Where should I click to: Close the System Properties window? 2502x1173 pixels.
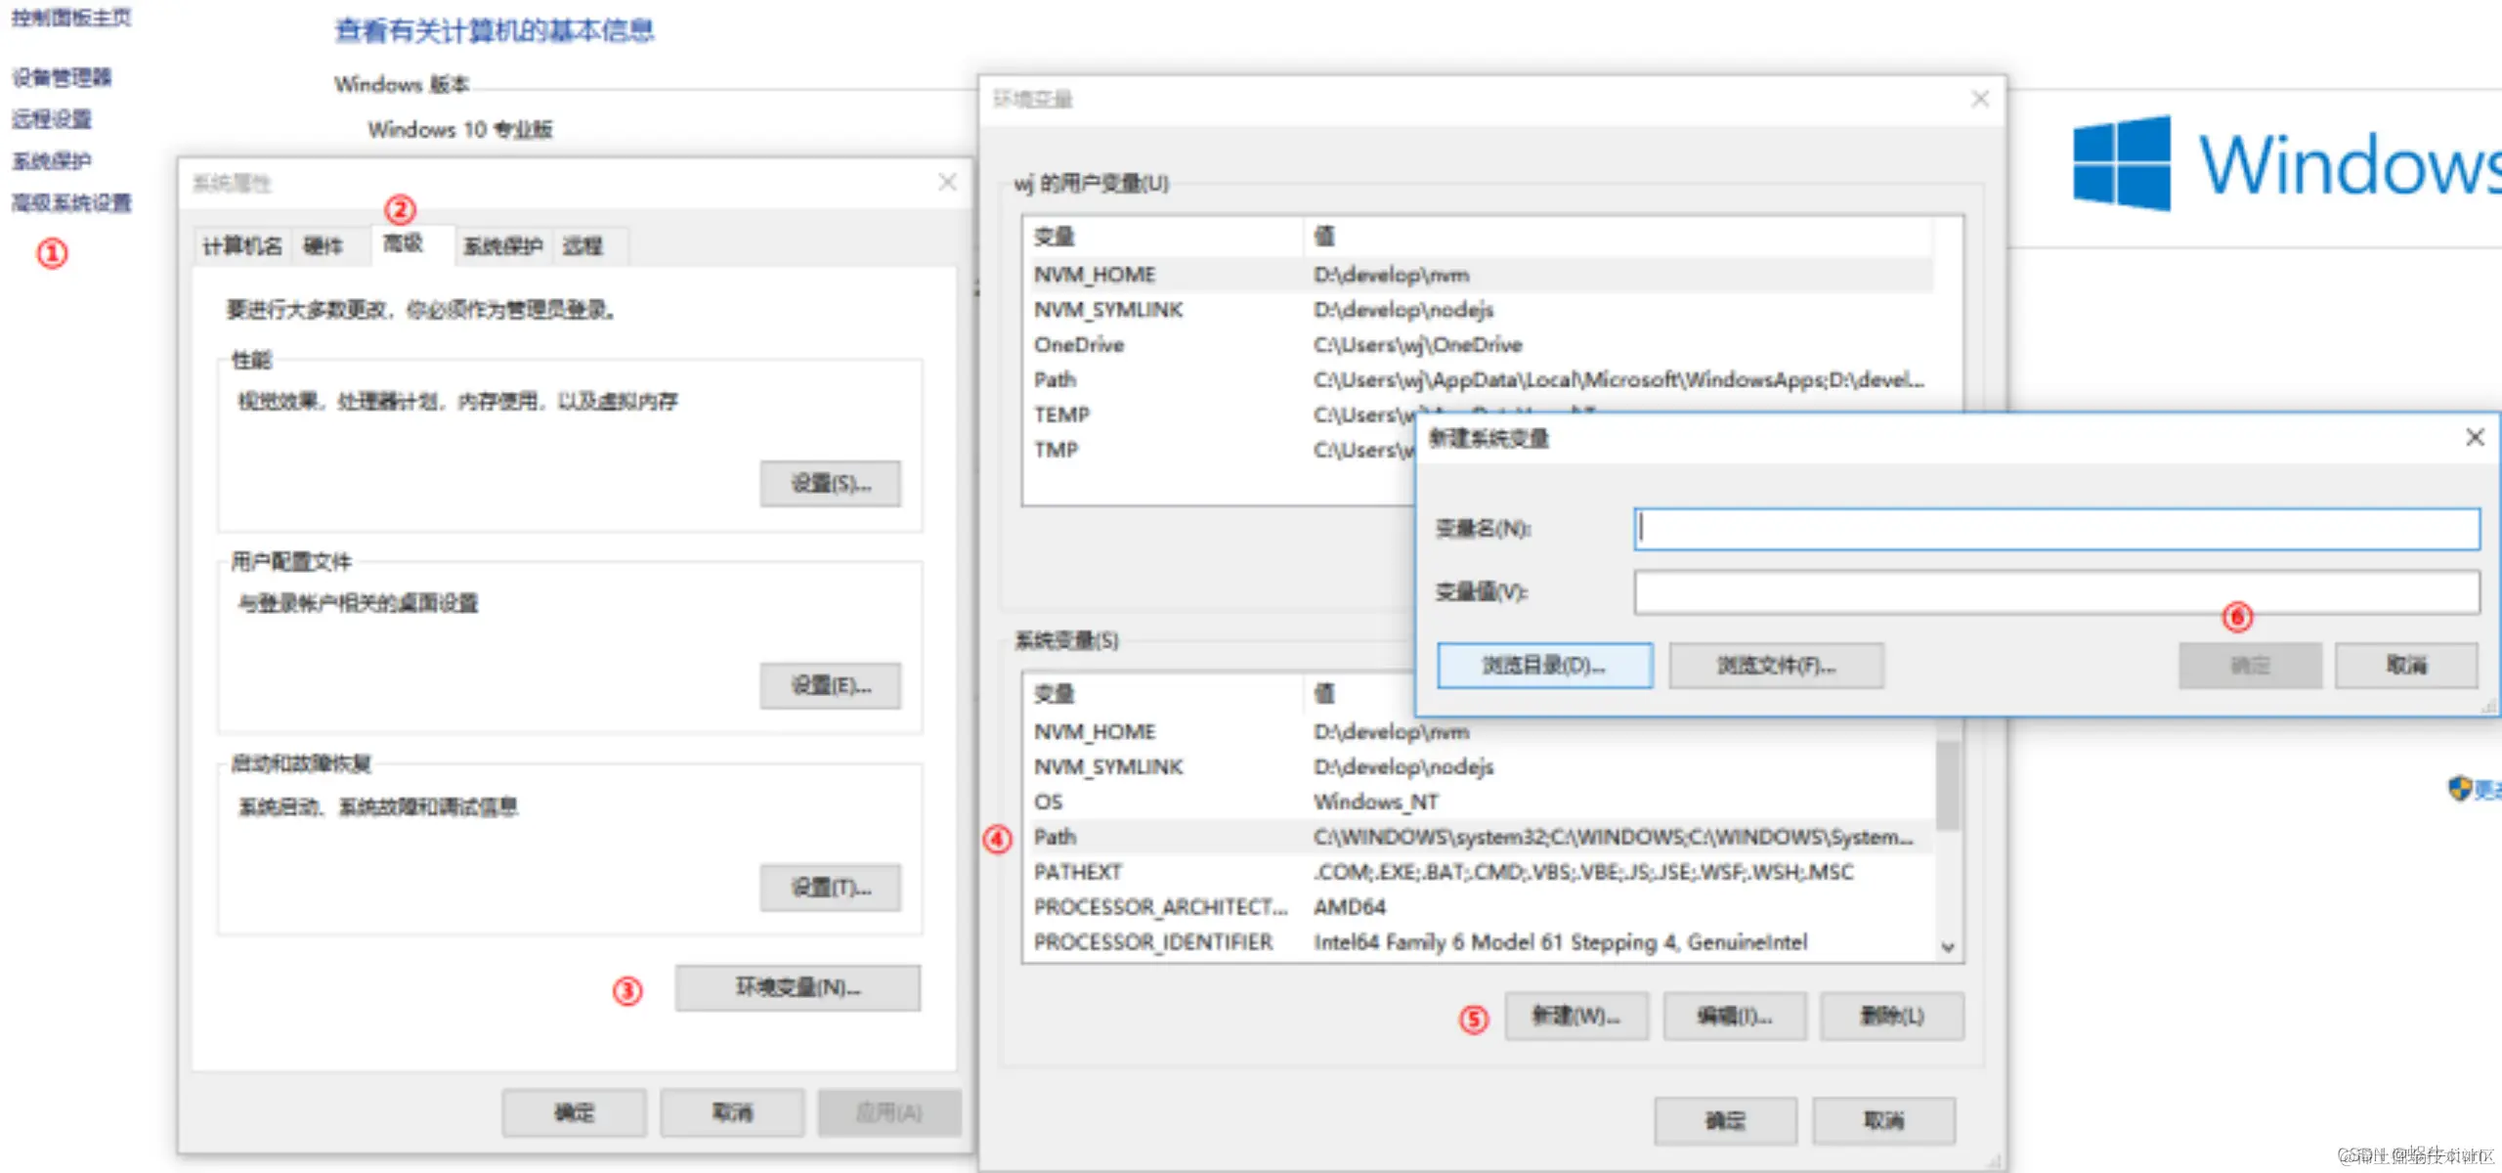946,182
